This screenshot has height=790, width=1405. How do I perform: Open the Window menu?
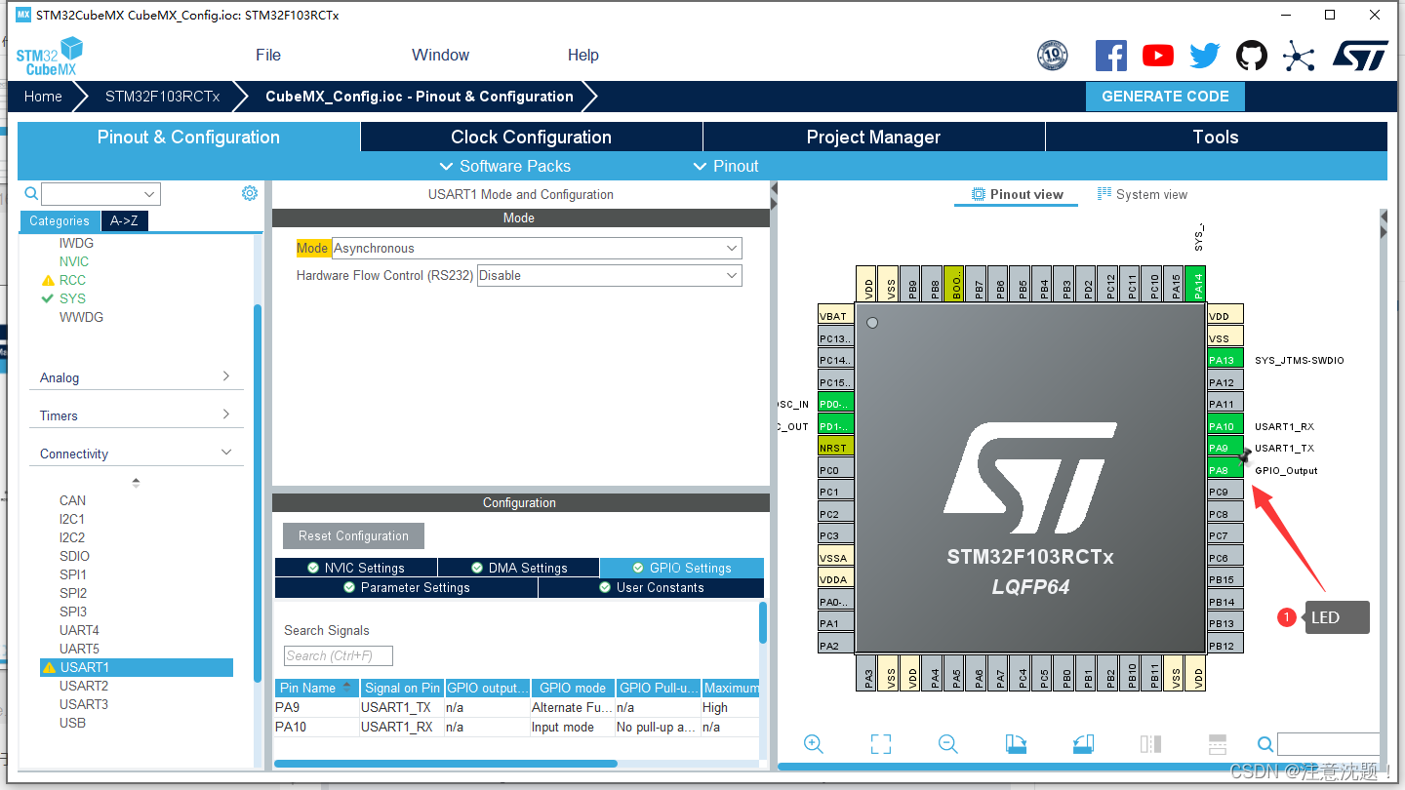(440, 56)
